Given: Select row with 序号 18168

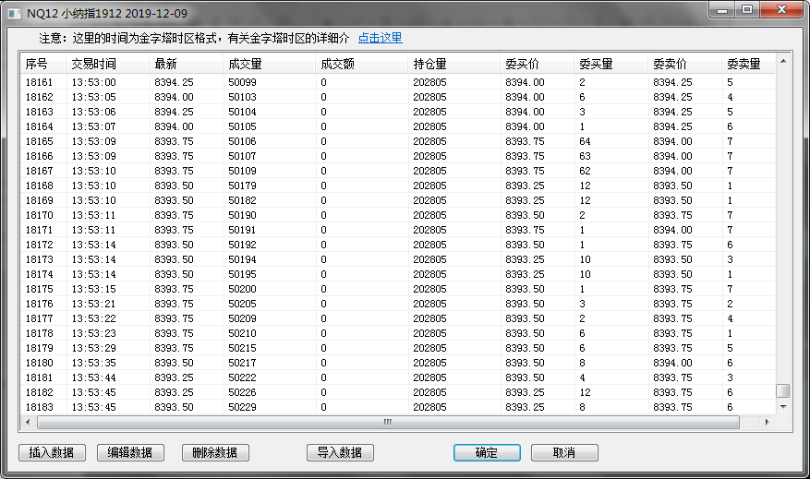Looking at the screenshot, I should point(398,186).
